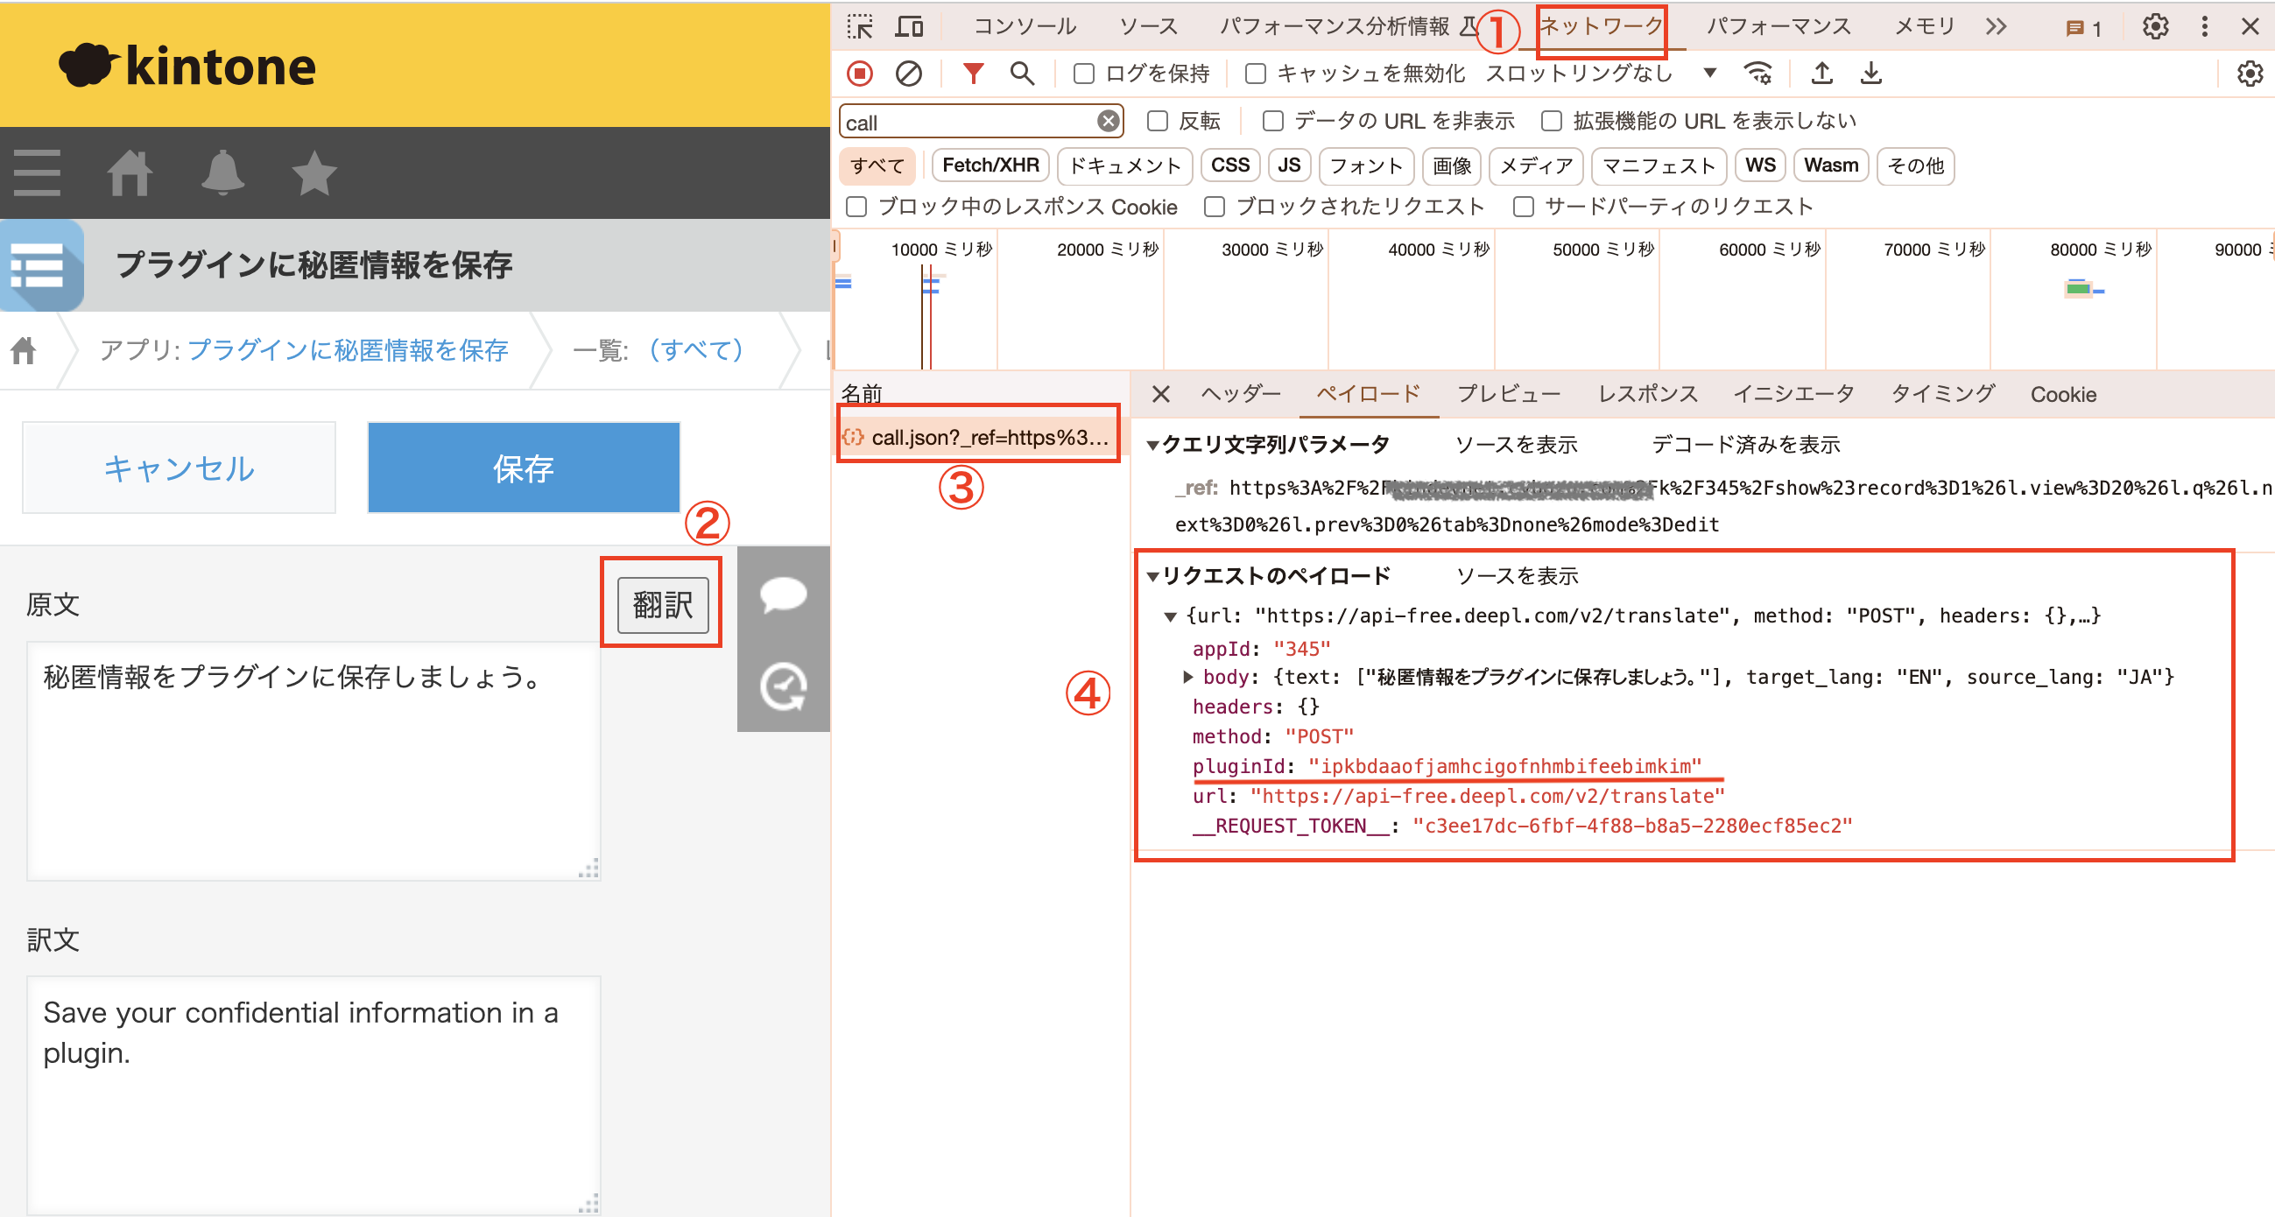Image resolution: width=2275 pixels, height=1217 pixels.
Task: Open network conditions Wi-Fi icon
Action: click(x=1758, y=74)
